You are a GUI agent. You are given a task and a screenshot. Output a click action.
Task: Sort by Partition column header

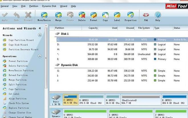(x=68, y=28)
